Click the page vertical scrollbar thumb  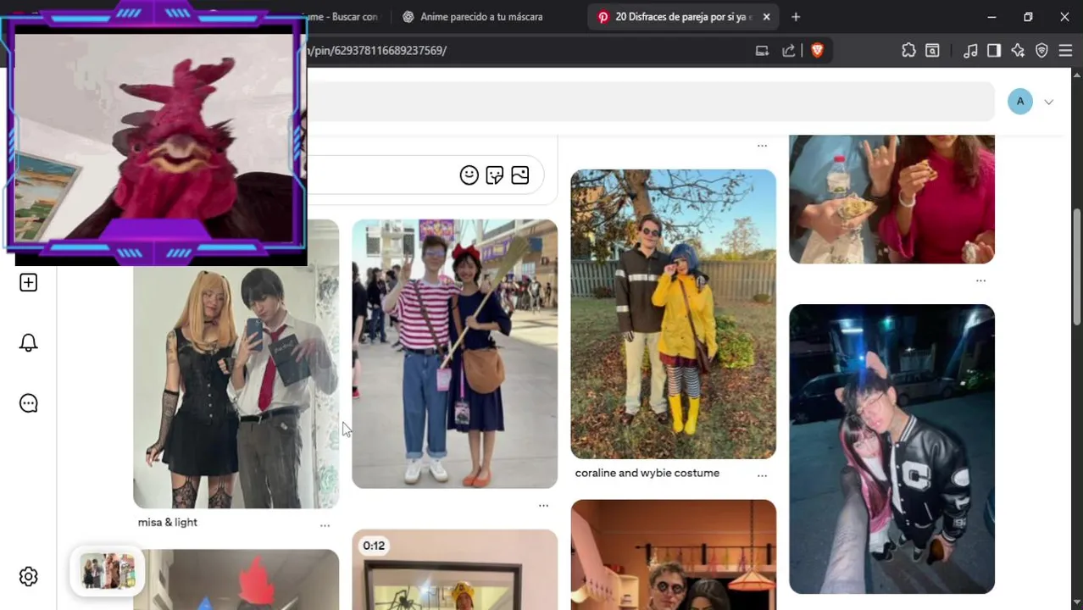coord(1077,266)
